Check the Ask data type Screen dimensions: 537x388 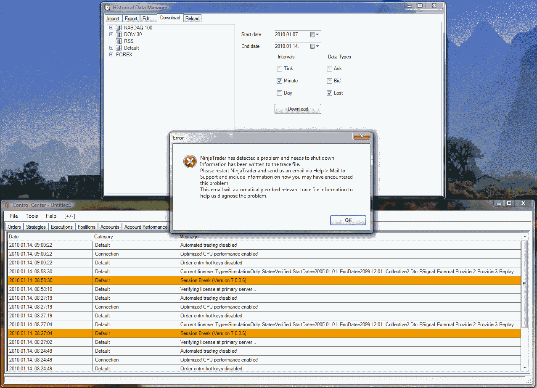point(330,69)
